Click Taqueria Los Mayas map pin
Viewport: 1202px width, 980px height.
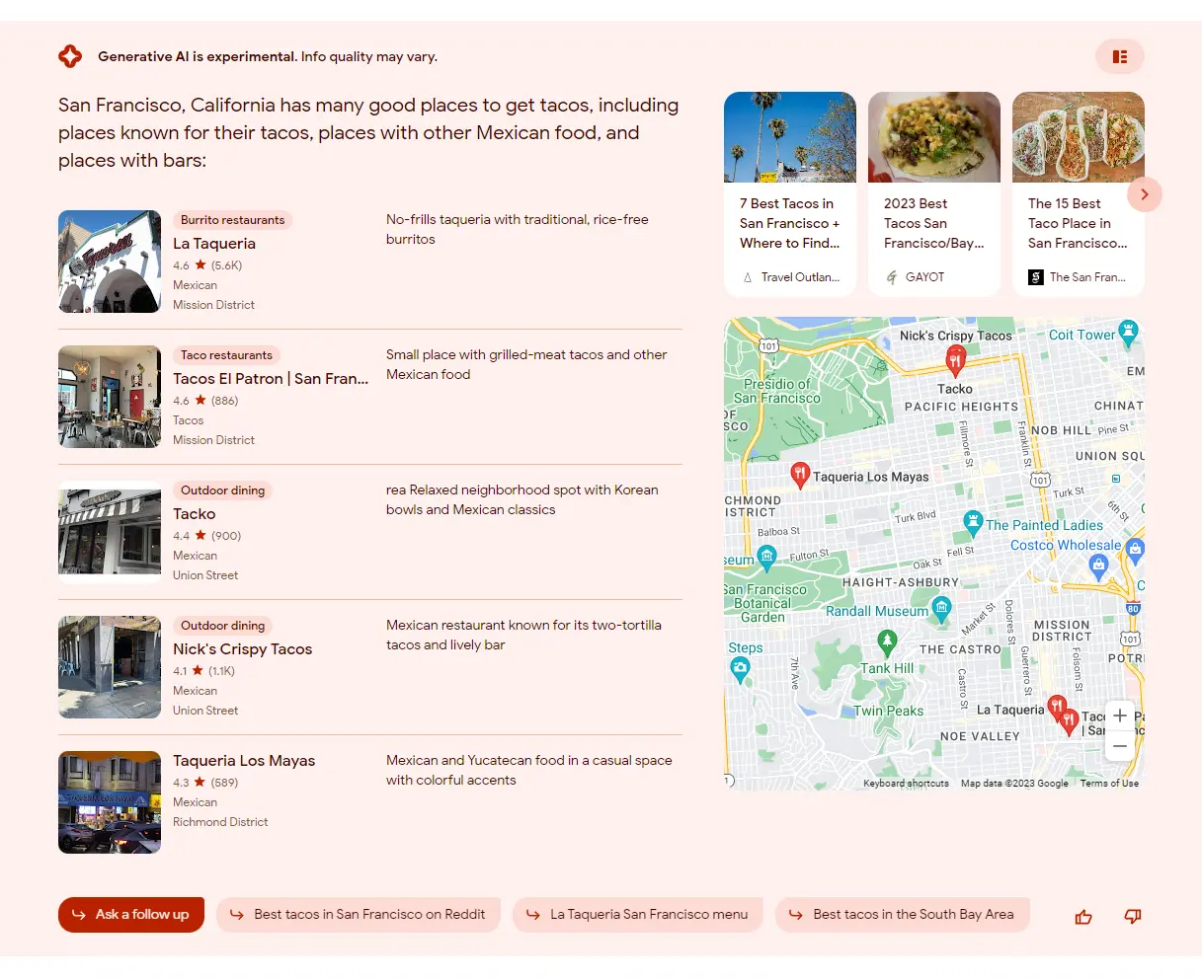pyautogui.click(x=801, y=475)
